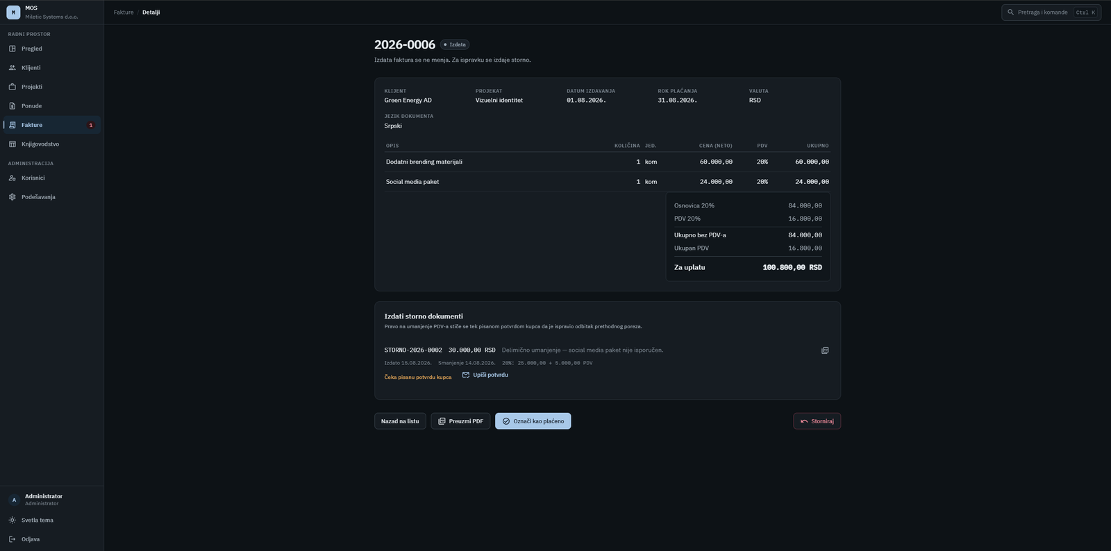Click 30.000,00 RSD storno amount
This screenshot has height=551, width=1111.
[x=472, y=350]
